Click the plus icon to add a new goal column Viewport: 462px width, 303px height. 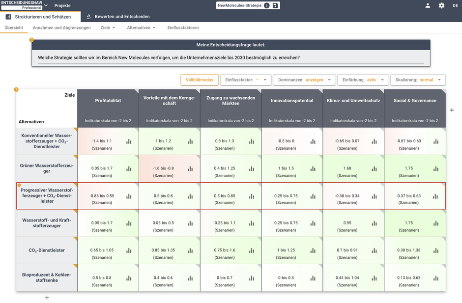click(x=452, y=110)
